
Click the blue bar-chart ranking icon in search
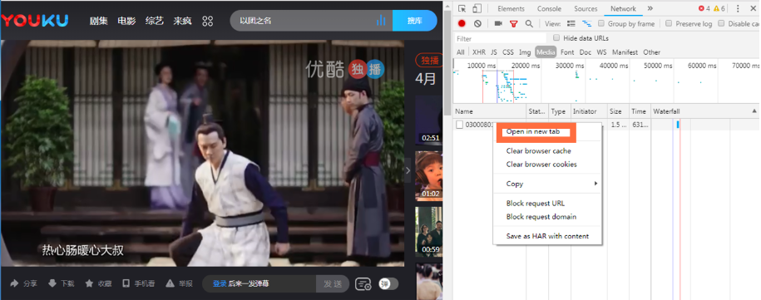click(x=381, y=20)
